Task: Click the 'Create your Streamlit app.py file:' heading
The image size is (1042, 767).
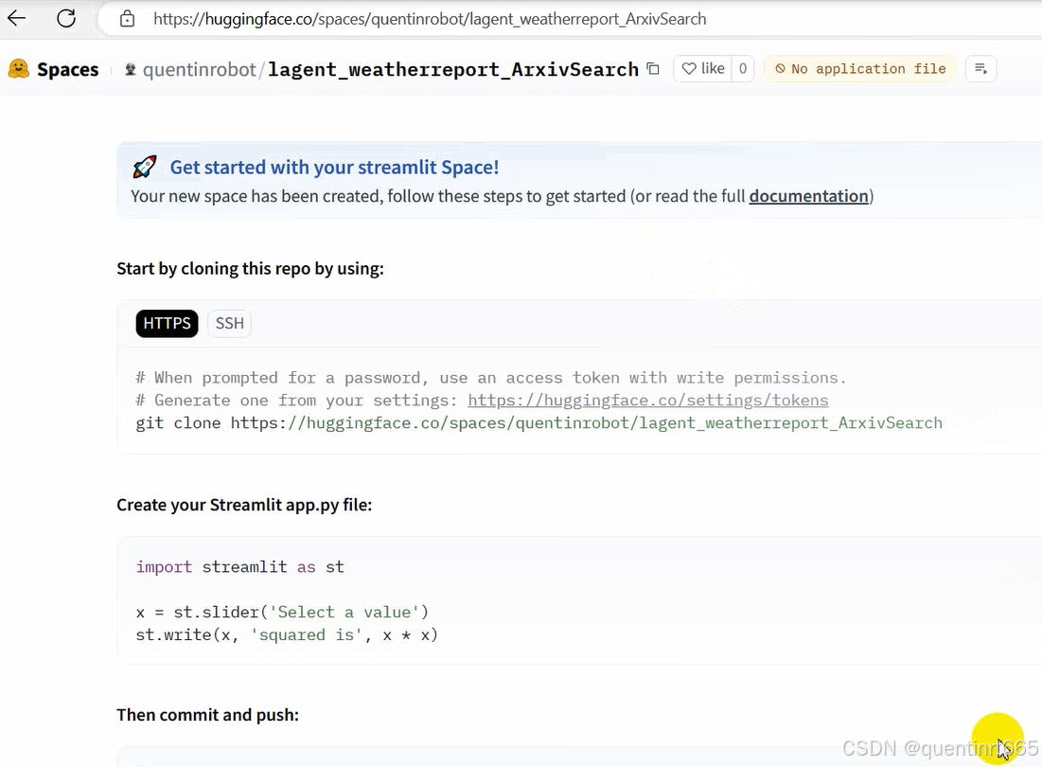Action: pos(244,505)
